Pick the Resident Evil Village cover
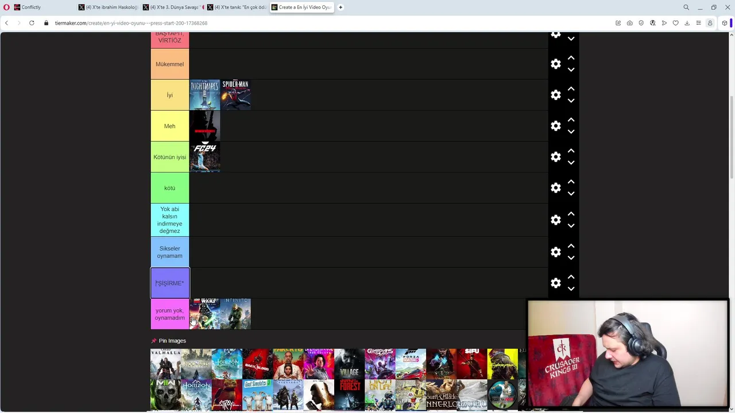735x413 pixels. point(349,364)
